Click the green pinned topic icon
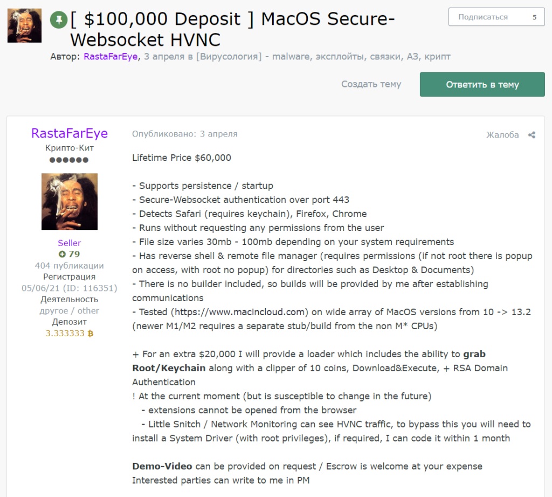Screen dimensions: 552x497 pyautogui.click(x=58, y=21)
